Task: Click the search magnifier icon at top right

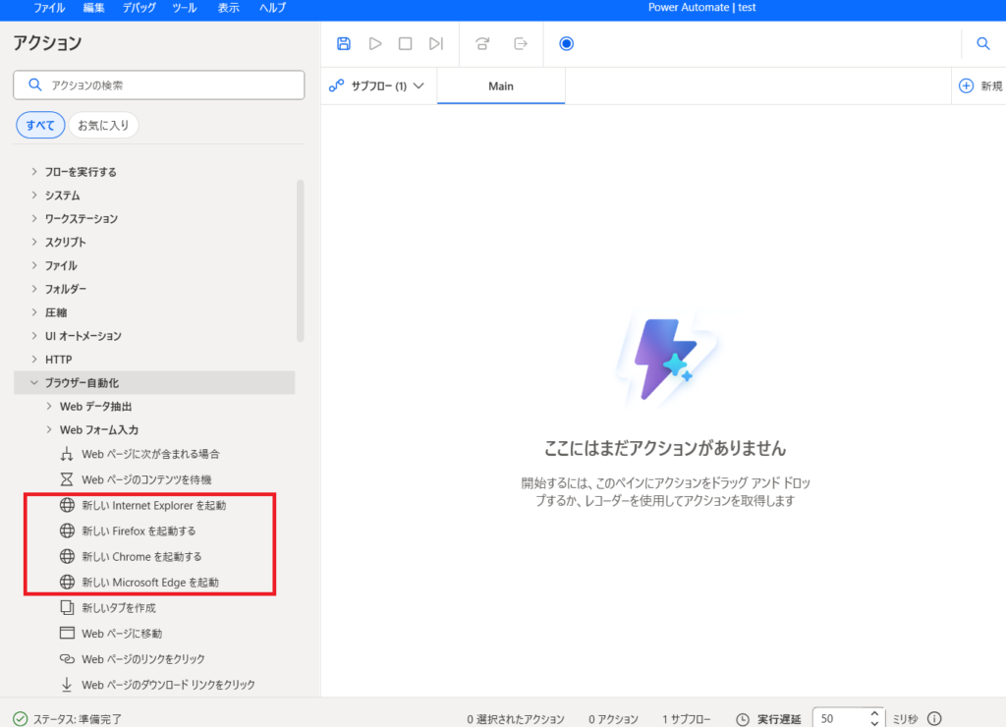Action: 982,43
